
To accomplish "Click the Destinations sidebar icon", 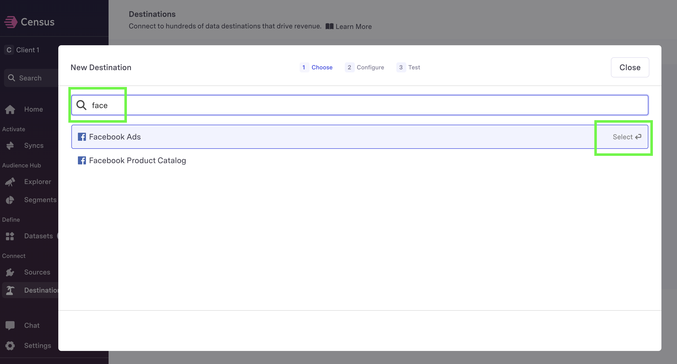I will [x=10, y=290].
